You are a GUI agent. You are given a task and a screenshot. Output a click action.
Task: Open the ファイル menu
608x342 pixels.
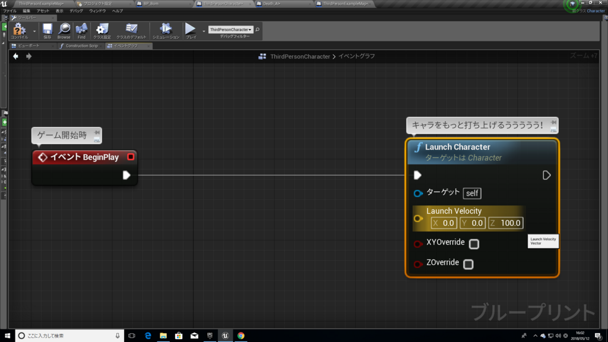(x=9, y=11)
